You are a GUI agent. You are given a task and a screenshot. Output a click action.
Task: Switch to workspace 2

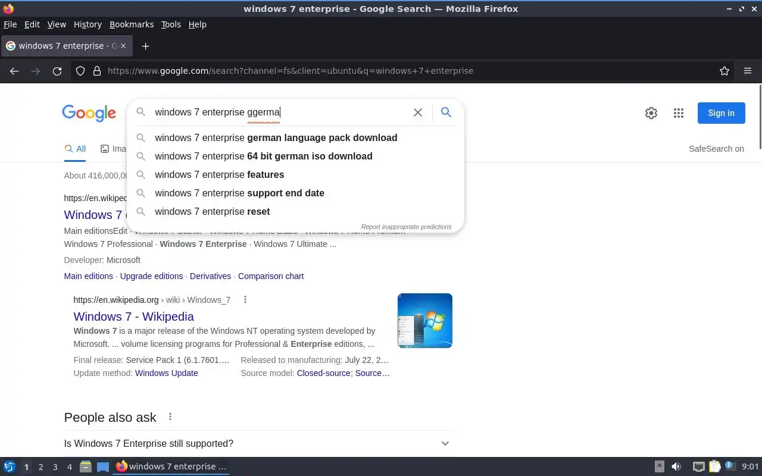40,467
